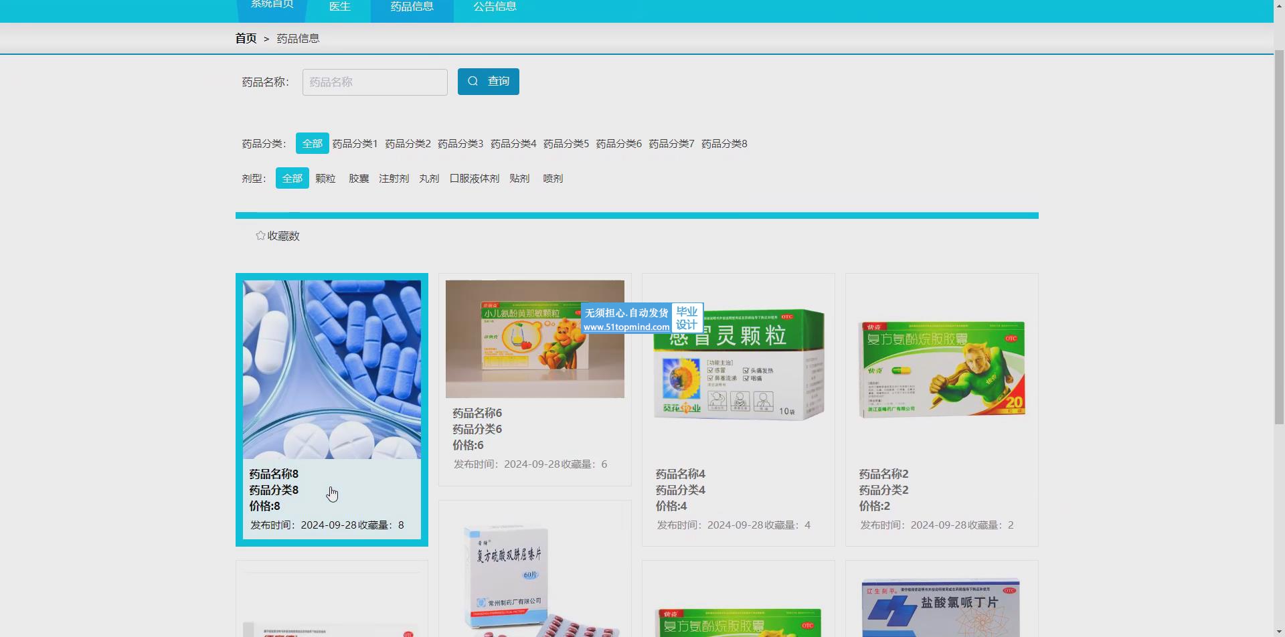Viewport: 1285px width, 637px height.
Task: Select the 全部 option in 剂型
Action: (292, 178)
